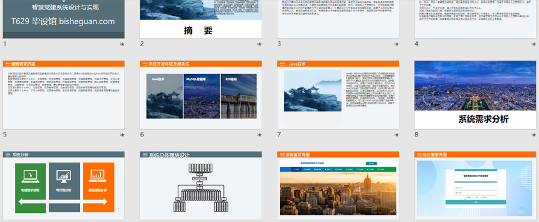Select the 课题研究内容 slide thumbnail
This screenshot has width=539, height=222.
(64, 95)
